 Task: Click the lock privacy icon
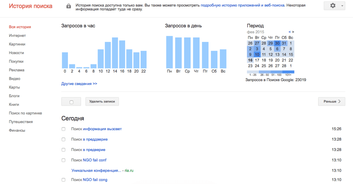coord(69,6)
